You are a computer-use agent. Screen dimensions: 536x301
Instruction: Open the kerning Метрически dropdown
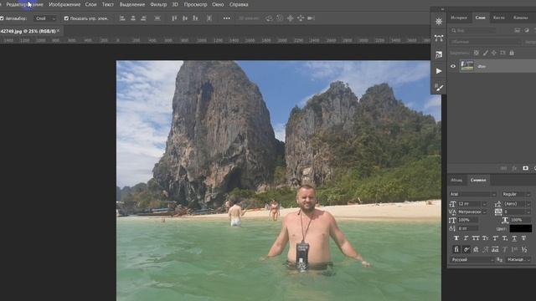pos(472,212)
